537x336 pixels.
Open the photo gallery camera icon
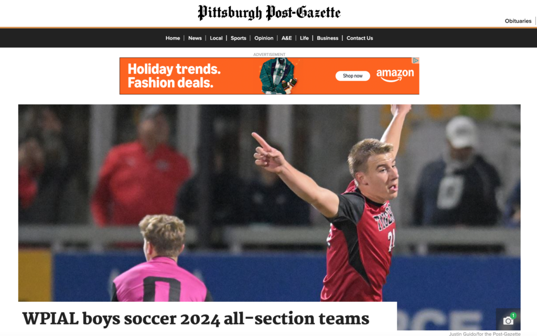[x=508, y=320]
